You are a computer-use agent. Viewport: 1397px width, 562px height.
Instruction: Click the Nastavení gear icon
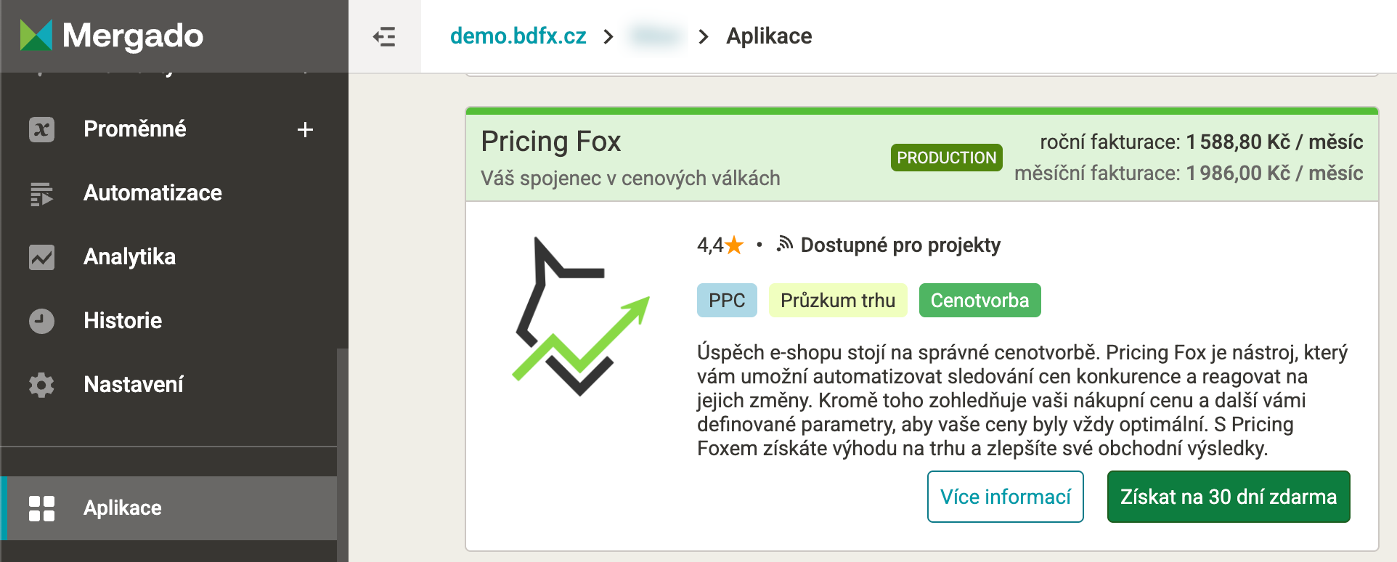[x=41, y=385]
